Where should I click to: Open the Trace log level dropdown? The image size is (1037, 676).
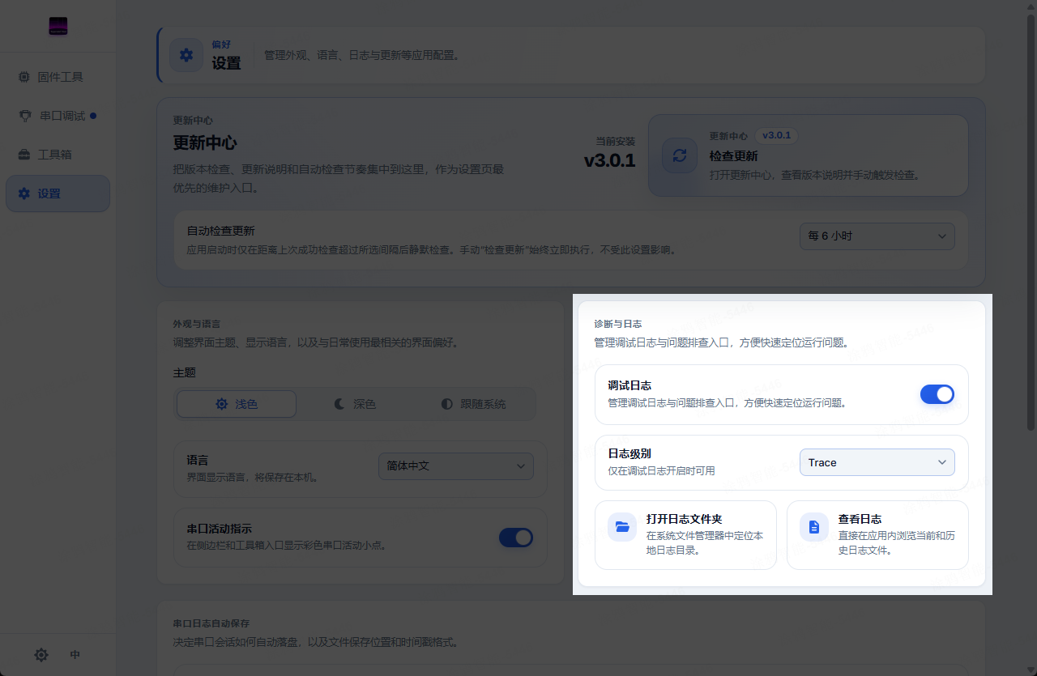pyautogui.click(x=877, y=462)
